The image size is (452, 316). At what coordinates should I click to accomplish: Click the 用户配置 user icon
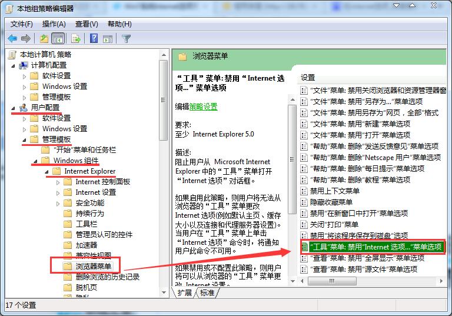24,108
